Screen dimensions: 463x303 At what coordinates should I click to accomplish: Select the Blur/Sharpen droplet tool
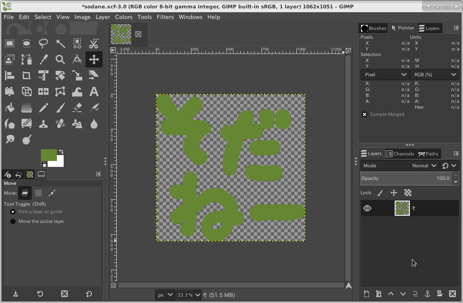coord(94,123)
